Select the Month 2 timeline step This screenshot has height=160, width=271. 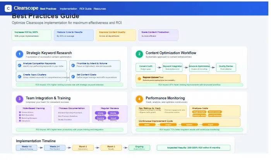click(83, 148)
